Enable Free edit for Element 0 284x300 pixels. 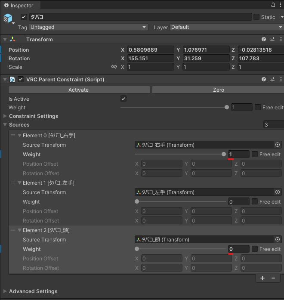[x=255, y=154]
